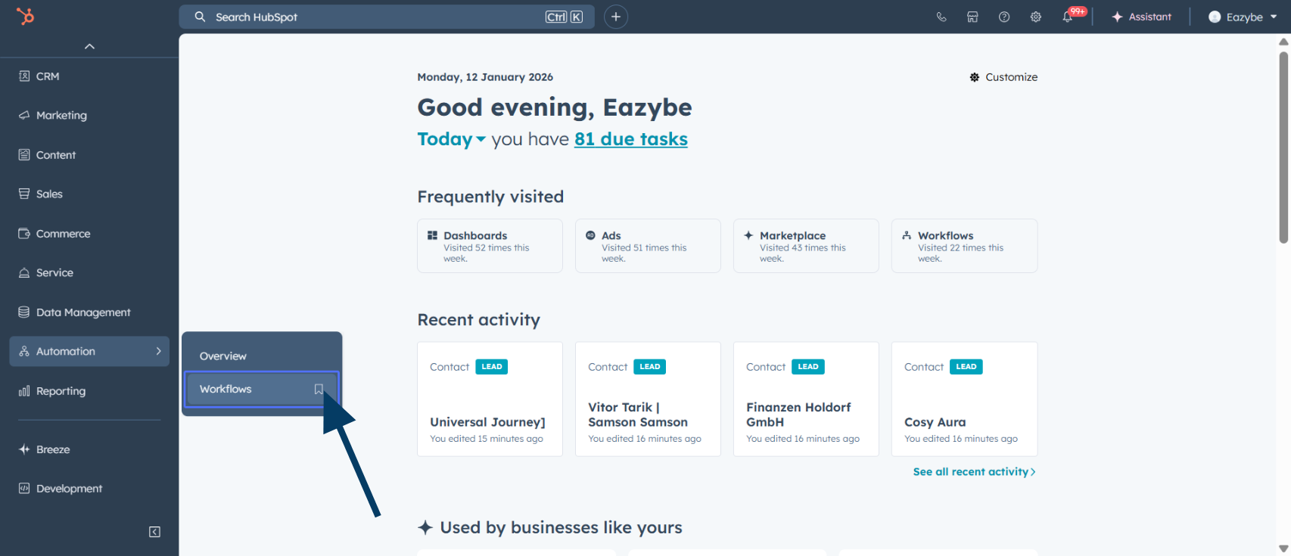Viewport: 1291px width, 556px height.
Task: Open the Cosy Aura contact card
Action: coord(964,399)
